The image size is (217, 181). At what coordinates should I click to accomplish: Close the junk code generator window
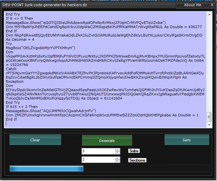click(212, 5)
